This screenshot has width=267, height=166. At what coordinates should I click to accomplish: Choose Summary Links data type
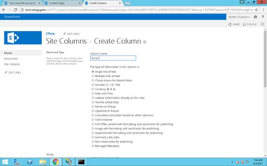point(93,137)
